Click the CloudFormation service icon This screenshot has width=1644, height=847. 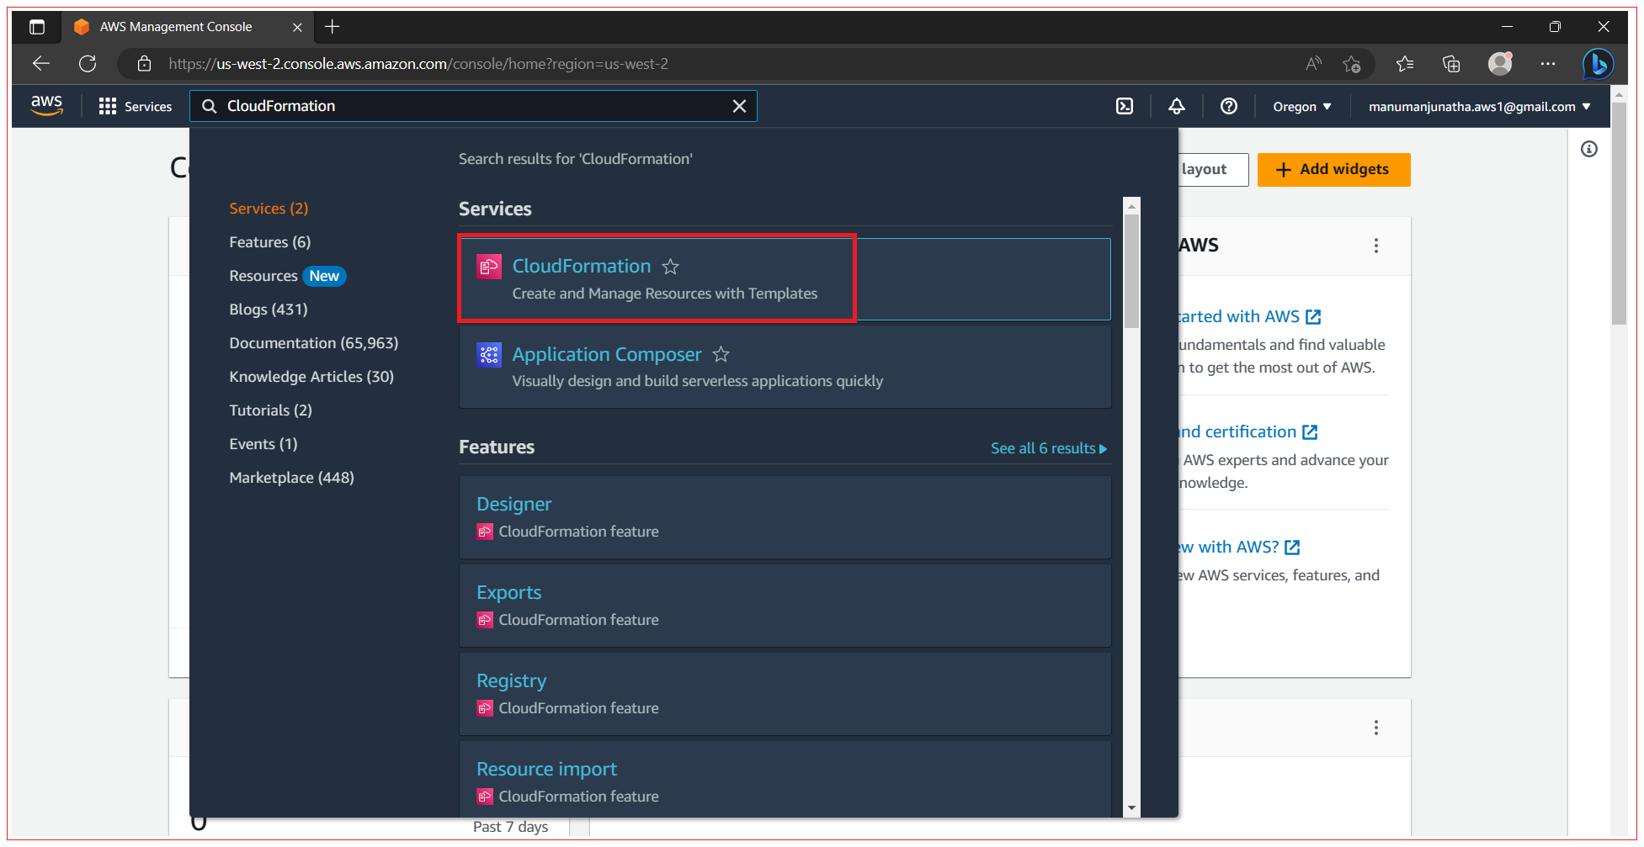pos(489,267)
